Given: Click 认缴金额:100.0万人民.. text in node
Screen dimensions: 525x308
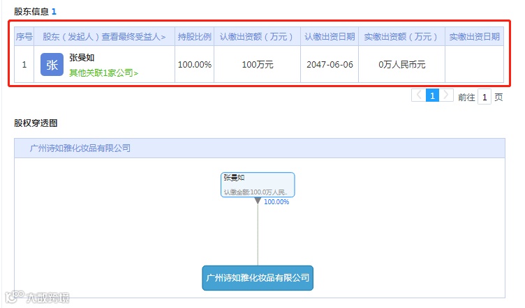Looking at the screenshot, I should click(x=256, y=192).
